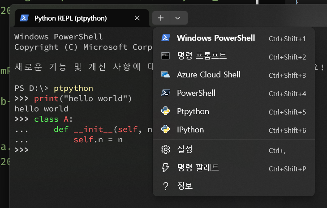
Task: Click the Ctrl+Shift+3 shortcut label
Action: point(287,75)
